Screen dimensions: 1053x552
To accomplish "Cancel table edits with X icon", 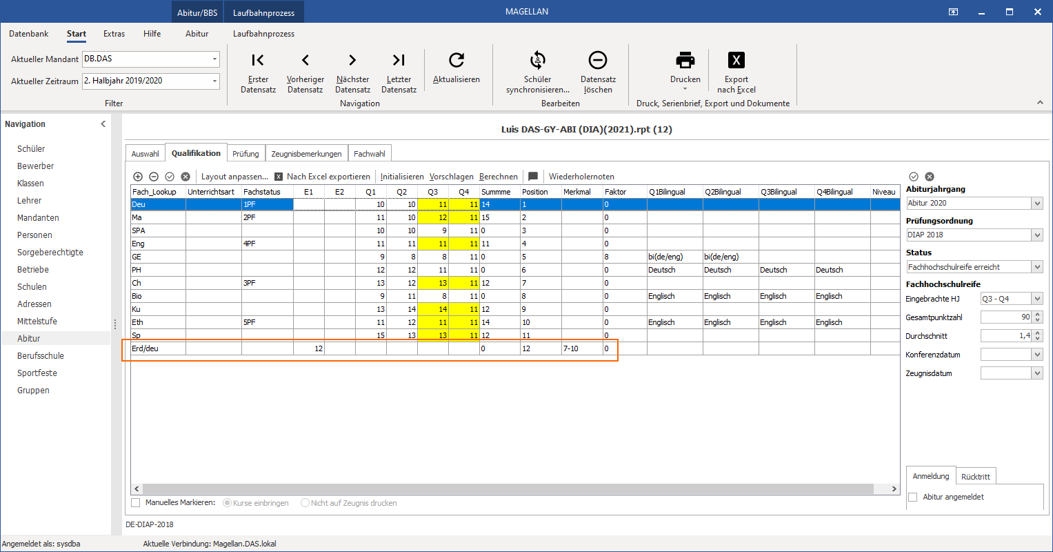I will [x=185, y=177].
